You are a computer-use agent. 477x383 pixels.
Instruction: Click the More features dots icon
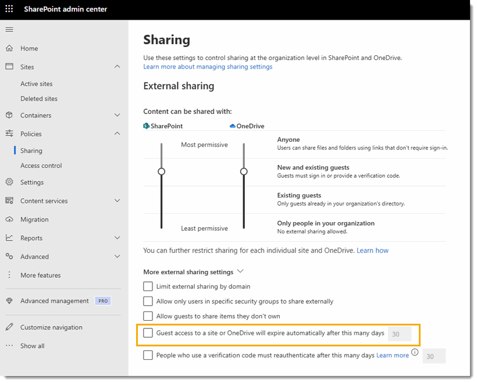pos(9,275)
